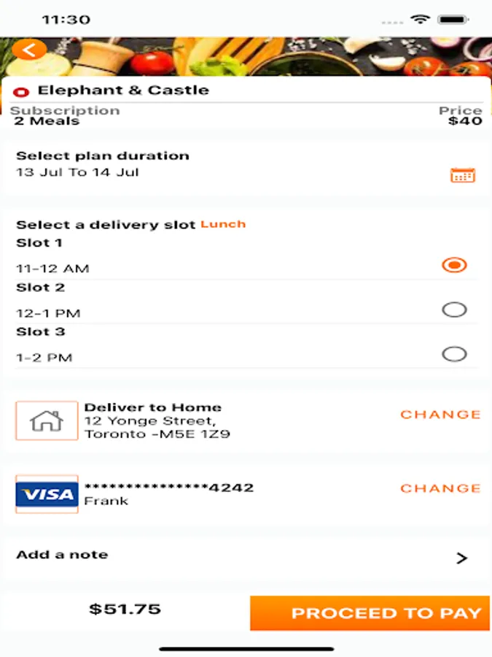
Task: Tap the $51.75 total amount
Action: (125, 609)
